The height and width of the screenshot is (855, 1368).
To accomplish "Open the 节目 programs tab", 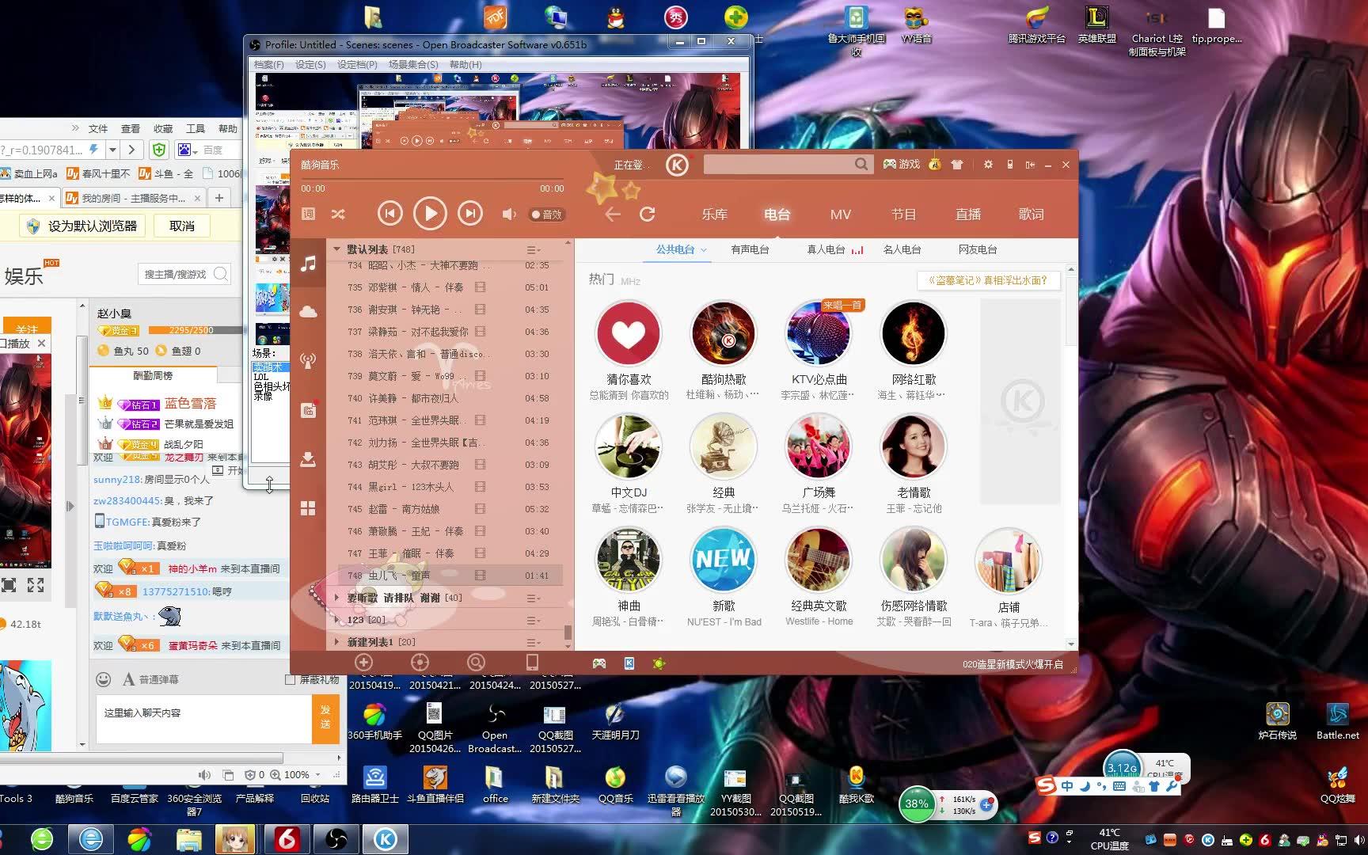I will [903, 215].
